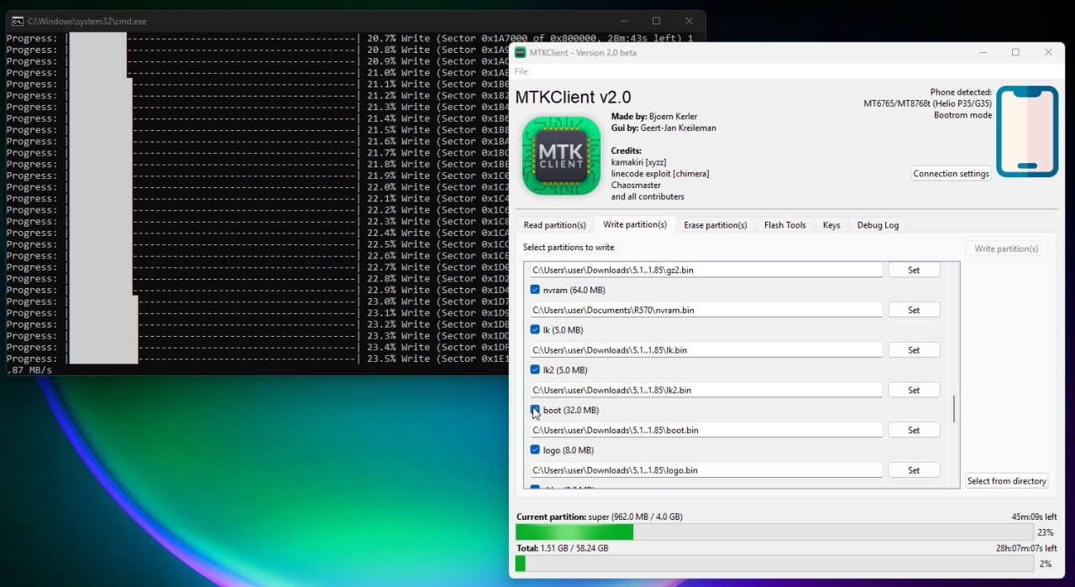This screenshot has width=1075, height=587.
Task: Uncheck the lk2 (5.0 MB) partition
Action: pyautogui.click(x=535, y=369)
